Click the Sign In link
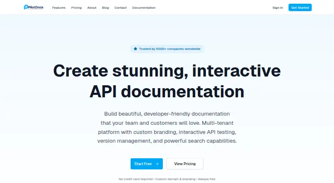 coord(278,7)
